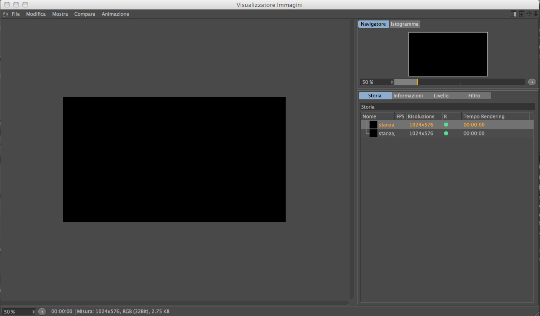Open the Mostra menu

(x=60, y=14)
